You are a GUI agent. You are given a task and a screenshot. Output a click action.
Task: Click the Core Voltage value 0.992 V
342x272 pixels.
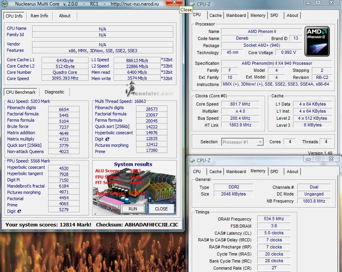[289, 52]
